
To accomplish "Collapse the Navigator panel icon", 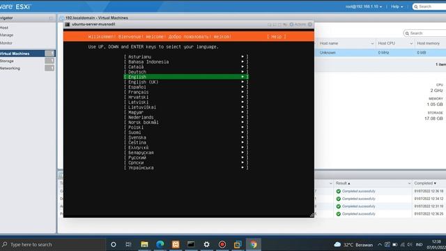I will point(51,18).
